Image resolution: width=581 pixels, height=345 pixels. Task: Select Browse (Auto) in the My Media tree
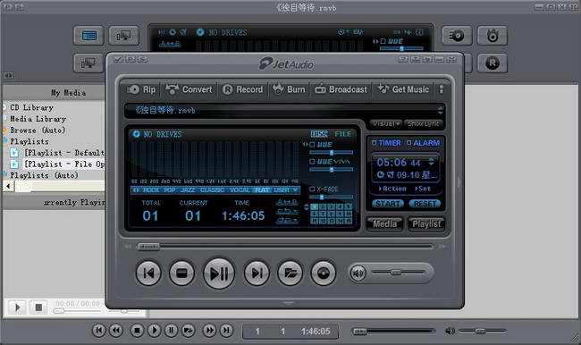pyautogui.click(x=38, y=130)
